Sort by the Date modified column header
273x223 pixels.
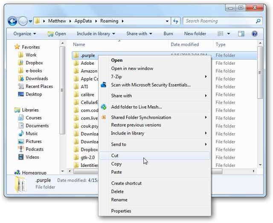pos(184,44)
